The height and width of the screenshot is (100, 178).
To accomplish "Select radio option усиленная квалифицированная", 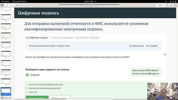I will [x=27, y=88].
